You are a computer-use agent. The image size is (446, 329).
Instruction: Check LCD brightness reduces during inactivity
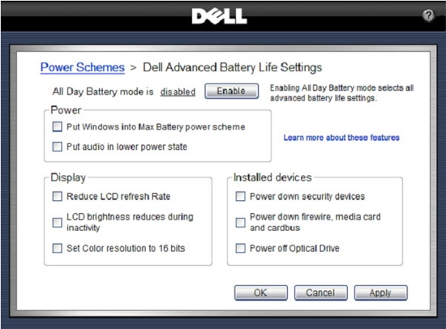click(x=58, y=222)
